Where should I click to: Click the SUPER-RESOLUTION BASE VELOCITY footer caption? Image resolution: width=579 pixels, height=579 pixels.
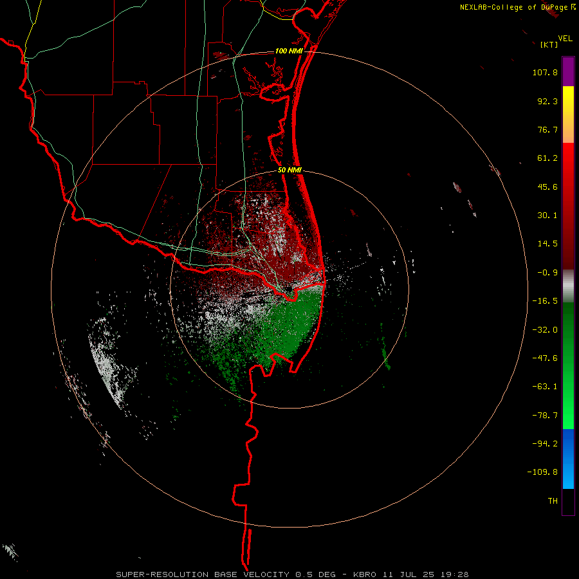click(x=292, y=574)
